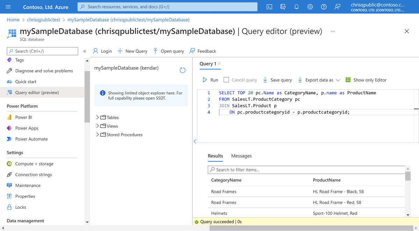Toggle the Cancel query checkbox
This screenshot has height=231, width=419.
tap(226, 80)
